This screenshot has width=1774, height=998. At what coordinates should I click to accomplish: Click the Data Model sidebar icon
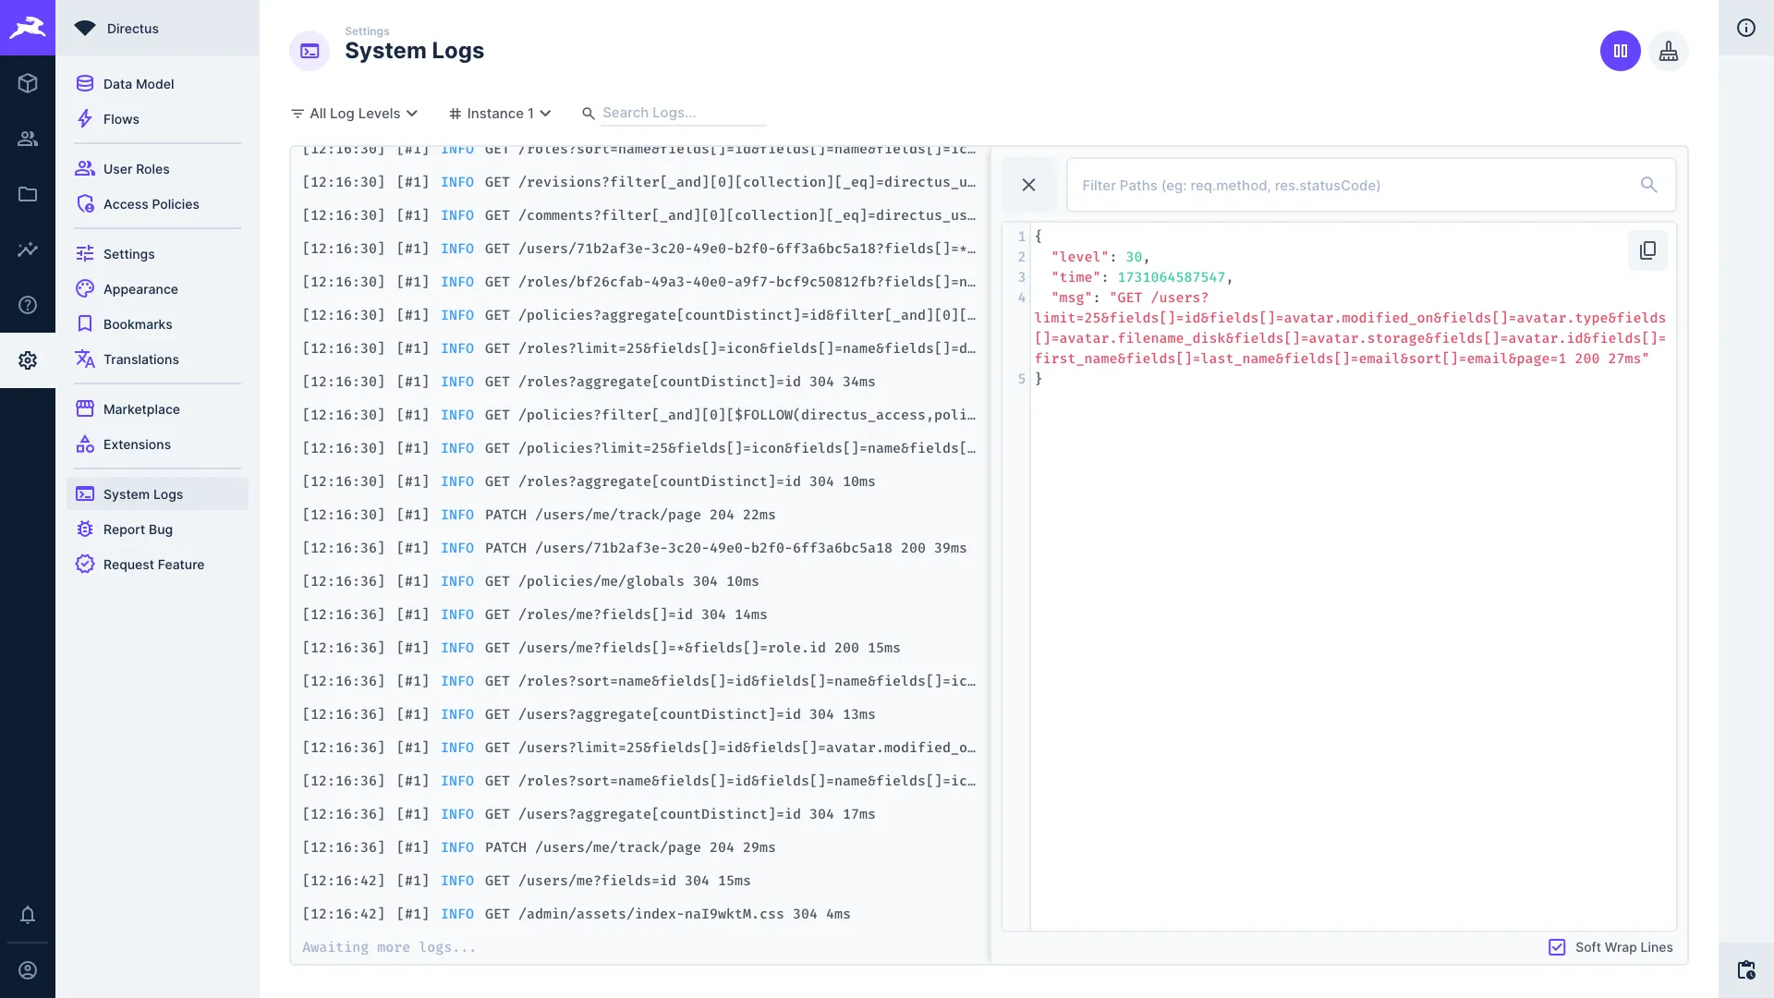point(85,83)
